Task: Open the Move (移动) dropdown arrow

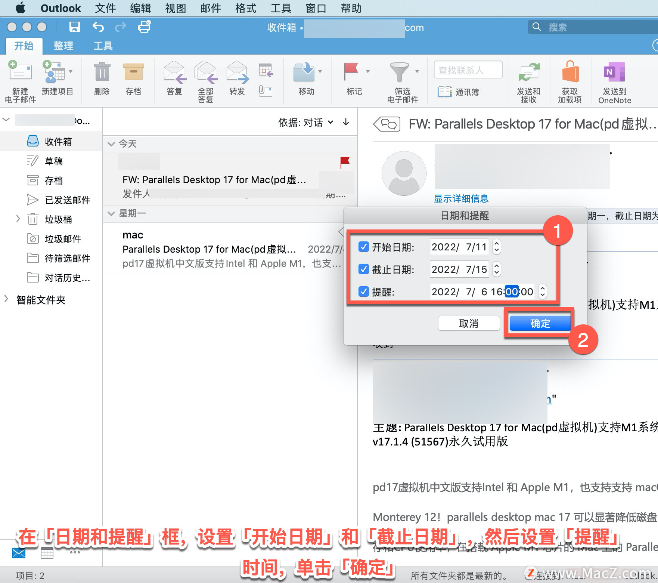Action: pyautogui.click(x=320, y=71)
